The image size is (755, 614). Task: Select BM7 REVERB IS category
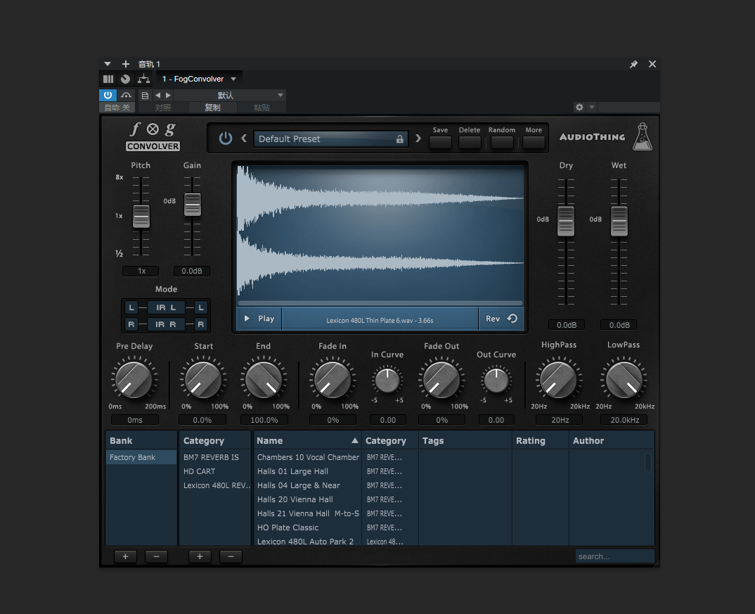tap(215, 457)
